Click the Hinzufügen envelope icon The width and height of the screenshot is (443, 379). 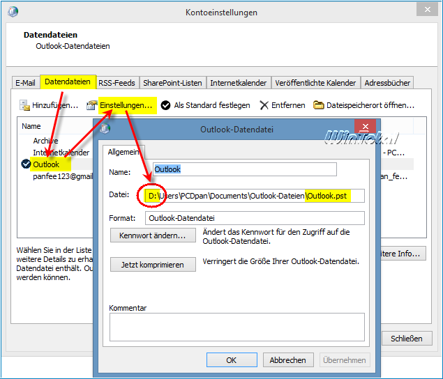pyautogui.click(x=24, y=105)
